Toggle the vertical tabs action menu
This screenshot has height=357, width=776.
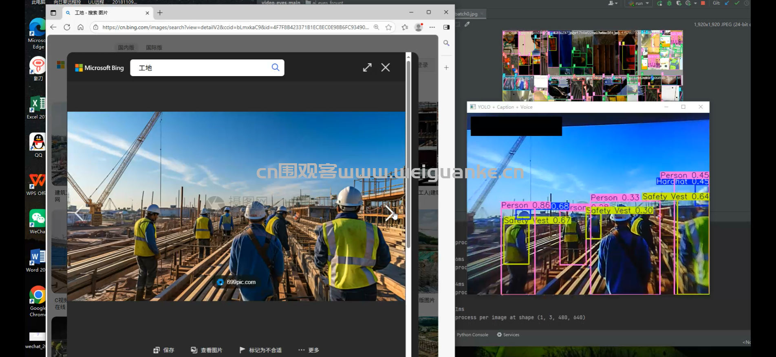(53, 13)
